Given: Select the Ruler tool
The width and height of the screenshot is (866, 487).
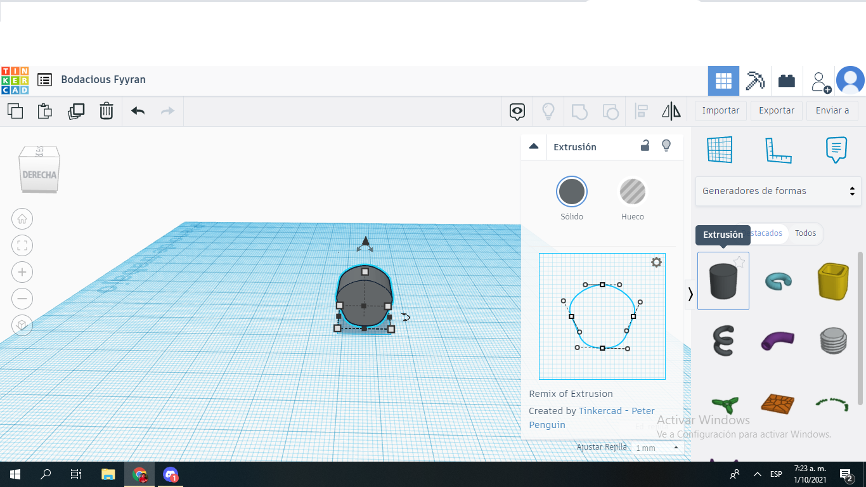Looking at the screenshot, I should (778, 150).
